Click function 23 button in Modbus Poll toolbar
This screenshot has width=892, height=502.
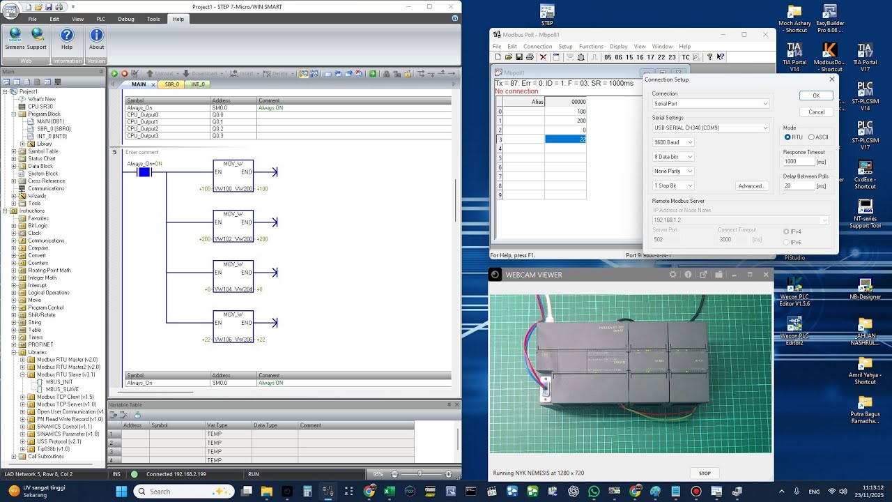(x=672, y=57)
